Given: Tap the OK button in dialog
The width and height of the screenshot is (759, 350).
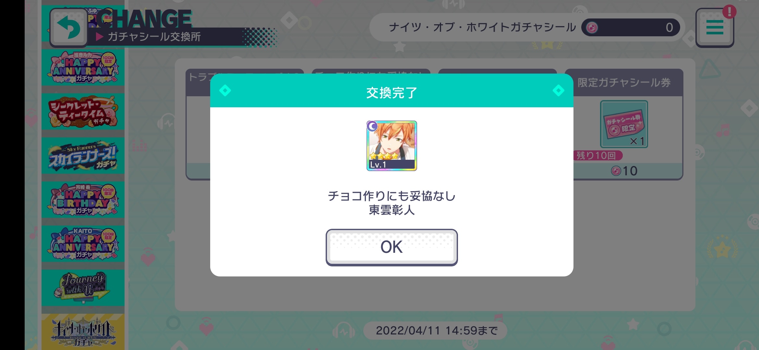Looking at the screenshot, I should [x=392, y=247].
